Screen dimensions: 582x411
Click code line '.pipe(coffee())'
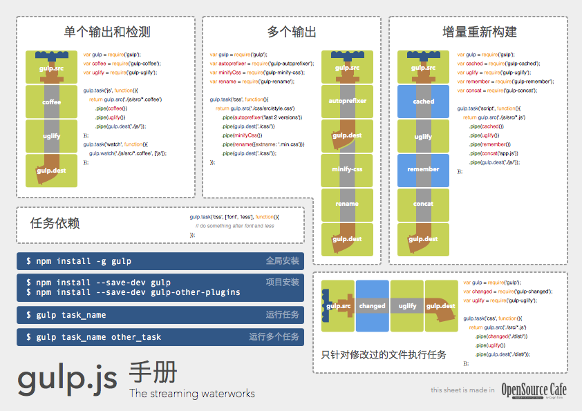[x=111, y=108]
